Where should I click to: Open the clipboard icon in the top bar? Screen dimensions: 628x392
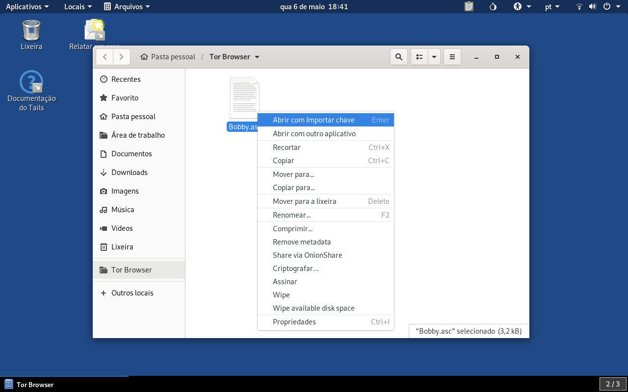click(469, 6)
